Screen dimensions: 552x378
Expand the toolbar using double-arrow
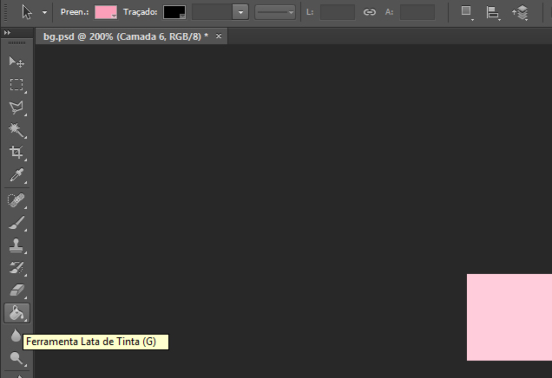(7, 33)
